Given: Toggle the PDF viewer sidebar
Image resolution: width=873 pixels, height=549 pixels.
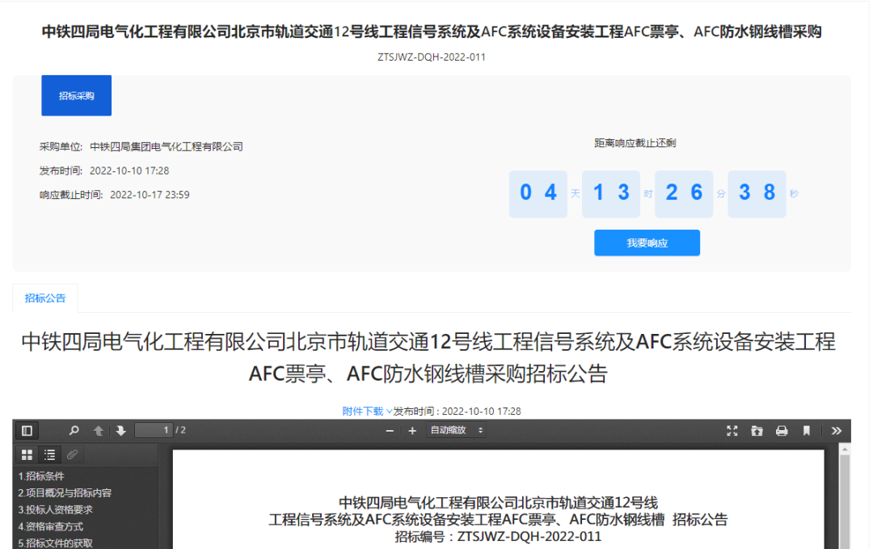Looking at the screenshot, I should pyautogui.click(x=27, y=430).
